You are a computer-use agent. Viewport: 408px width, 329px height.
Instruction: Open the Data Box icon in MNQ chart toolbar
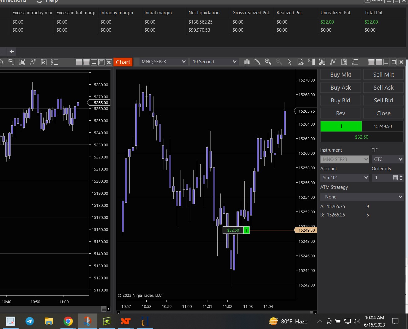click(300, 62)
